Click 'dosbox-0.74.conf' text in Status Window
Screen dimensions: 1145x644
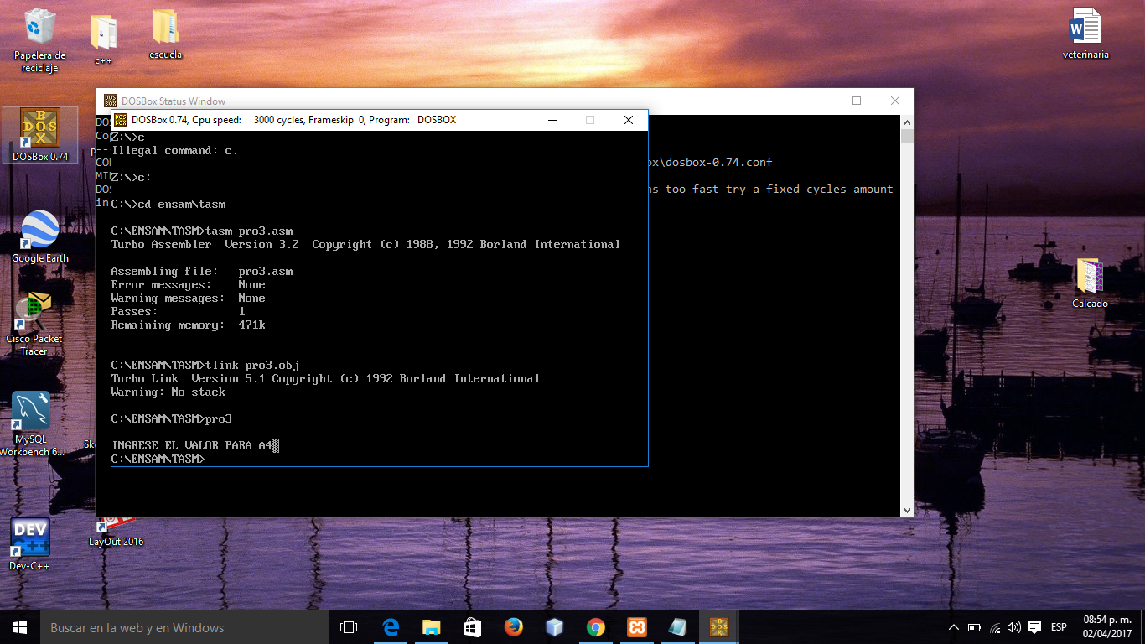click(x=718, y=163)
